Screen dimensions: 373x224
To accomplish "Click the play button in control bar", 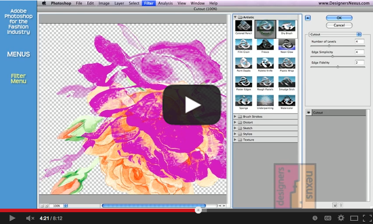I will (12, 218).
